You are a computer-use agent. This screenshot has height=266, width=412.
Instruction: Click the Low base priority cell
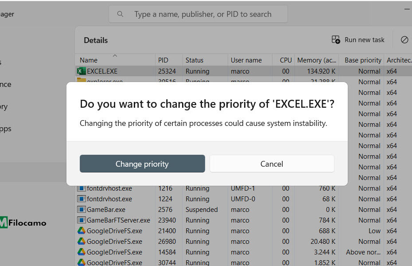[x=374, y=231]
